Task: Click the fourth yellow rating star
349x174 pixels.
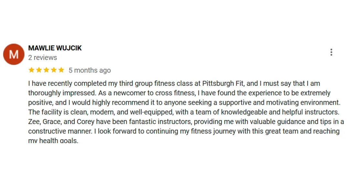Action: (54, 70)
